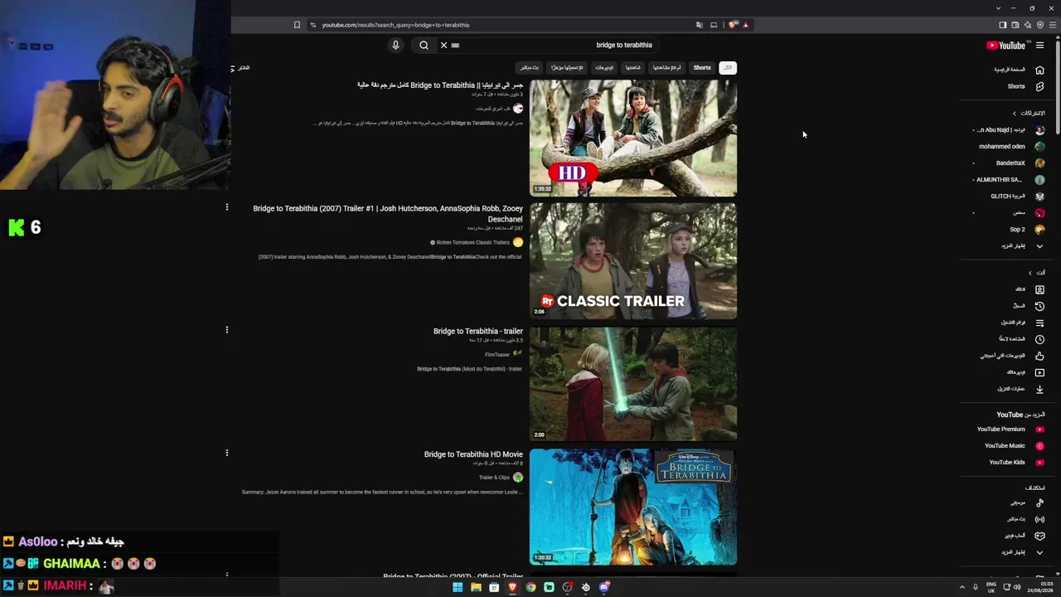Open the Downloads arrow icon in sidebar

pyautogui.click(x=1039, y=389)
